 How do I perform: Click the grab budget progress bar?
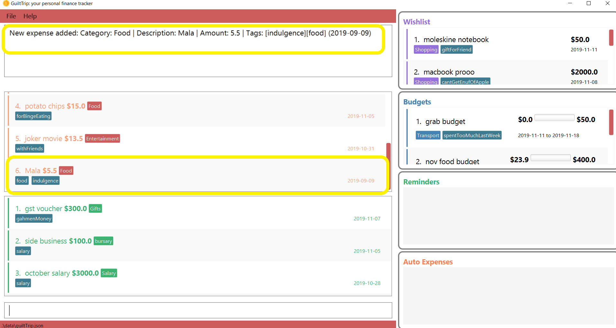coord(554,118)
